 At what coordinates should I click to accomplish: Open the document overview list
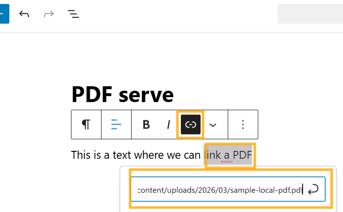click(73, 14)
